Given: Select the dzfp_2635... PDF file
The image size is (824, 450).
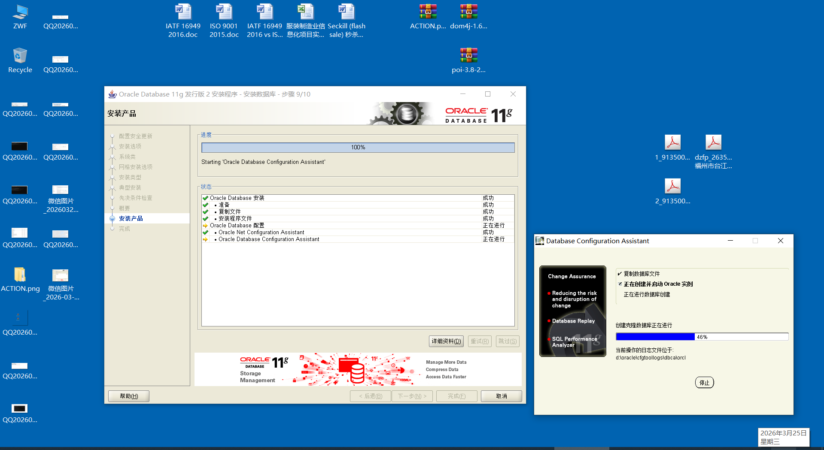Looking at the screenshot, I should pyautogui.click(x=713, y=152).
